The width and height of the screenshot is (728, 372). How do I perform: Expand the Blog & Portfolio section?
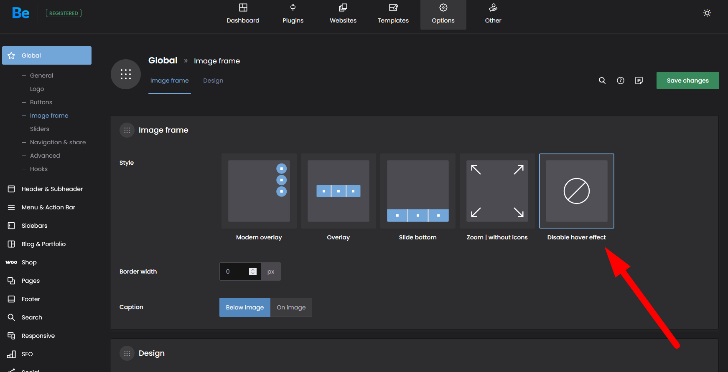tap(43, 244)
